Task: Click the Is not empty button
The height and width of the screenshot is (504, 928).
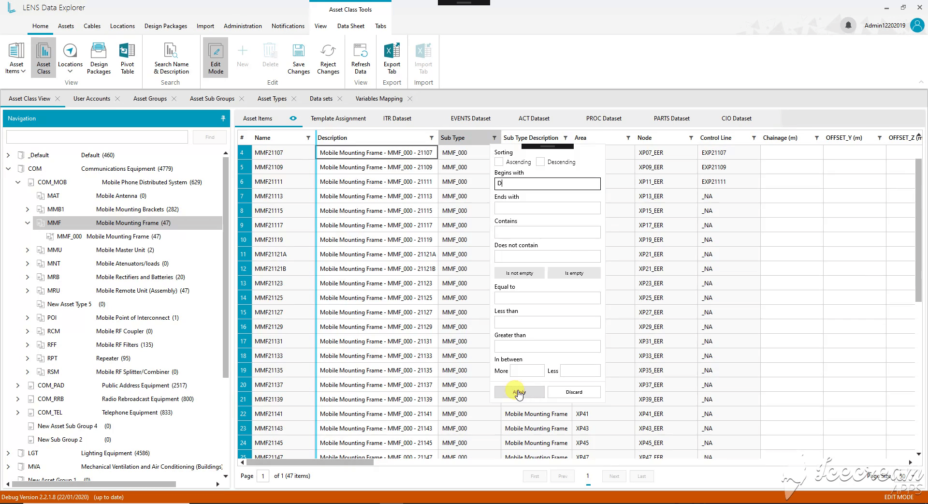Action: 520,273
